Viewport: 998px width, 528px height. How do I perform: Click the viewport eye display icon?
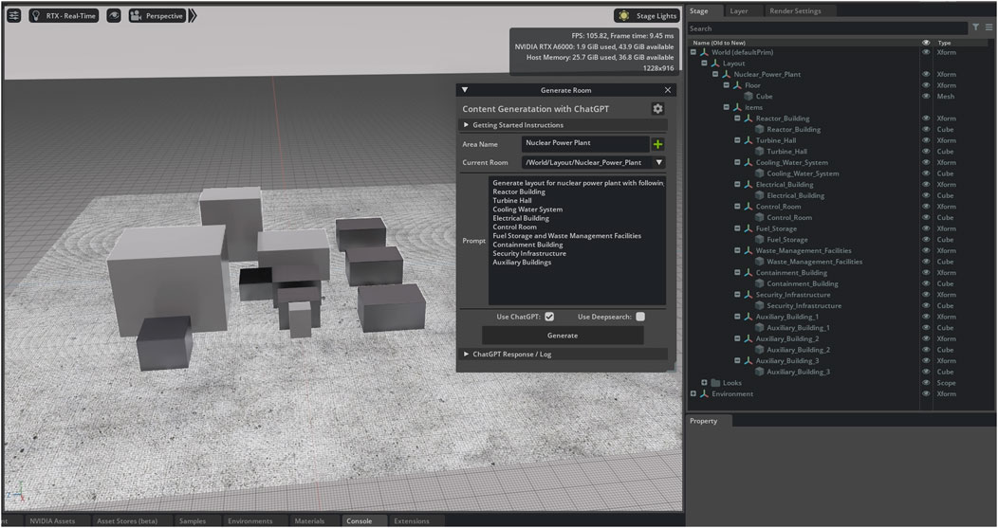point(113,16)
